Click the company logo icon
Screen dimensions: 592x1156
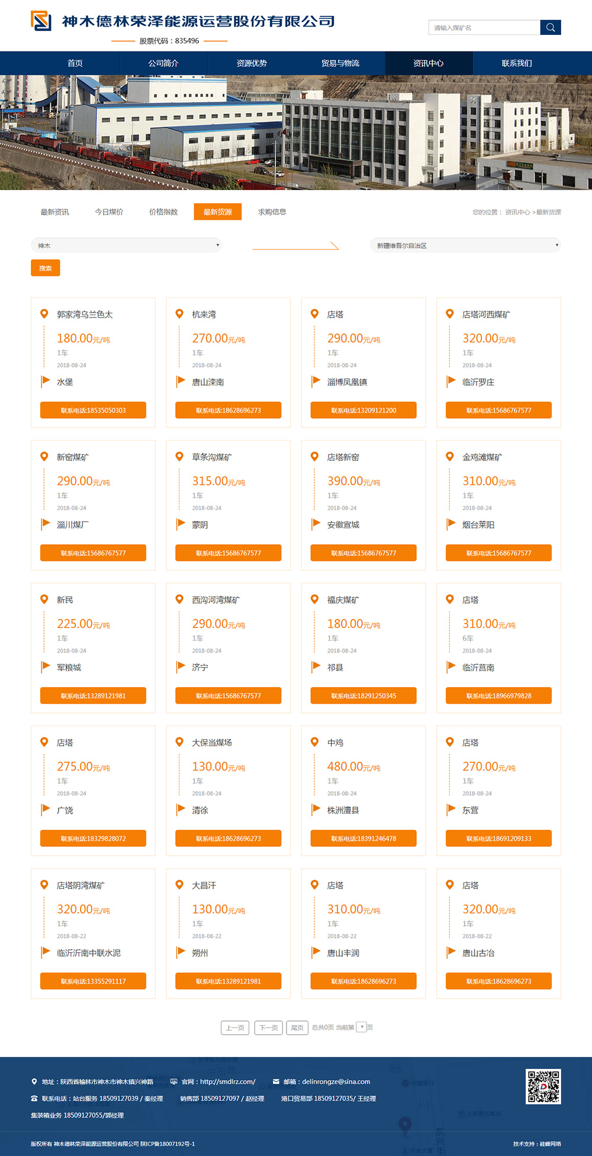pyautogui.click(x=41, y=21)
